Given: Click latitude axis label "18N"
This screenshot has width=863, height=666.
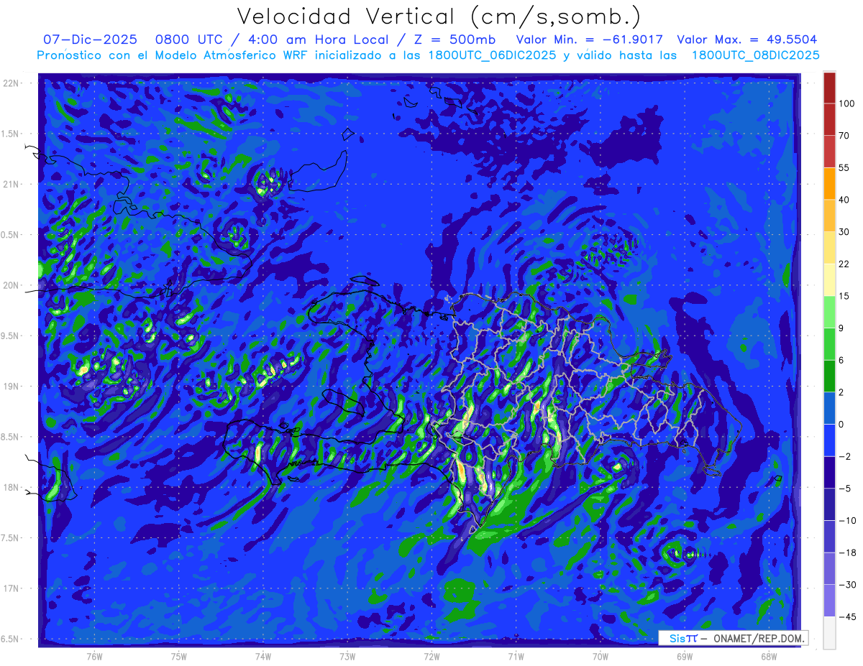Looking at the screenshot, I should pyautogui.click(x=12, y=488).
